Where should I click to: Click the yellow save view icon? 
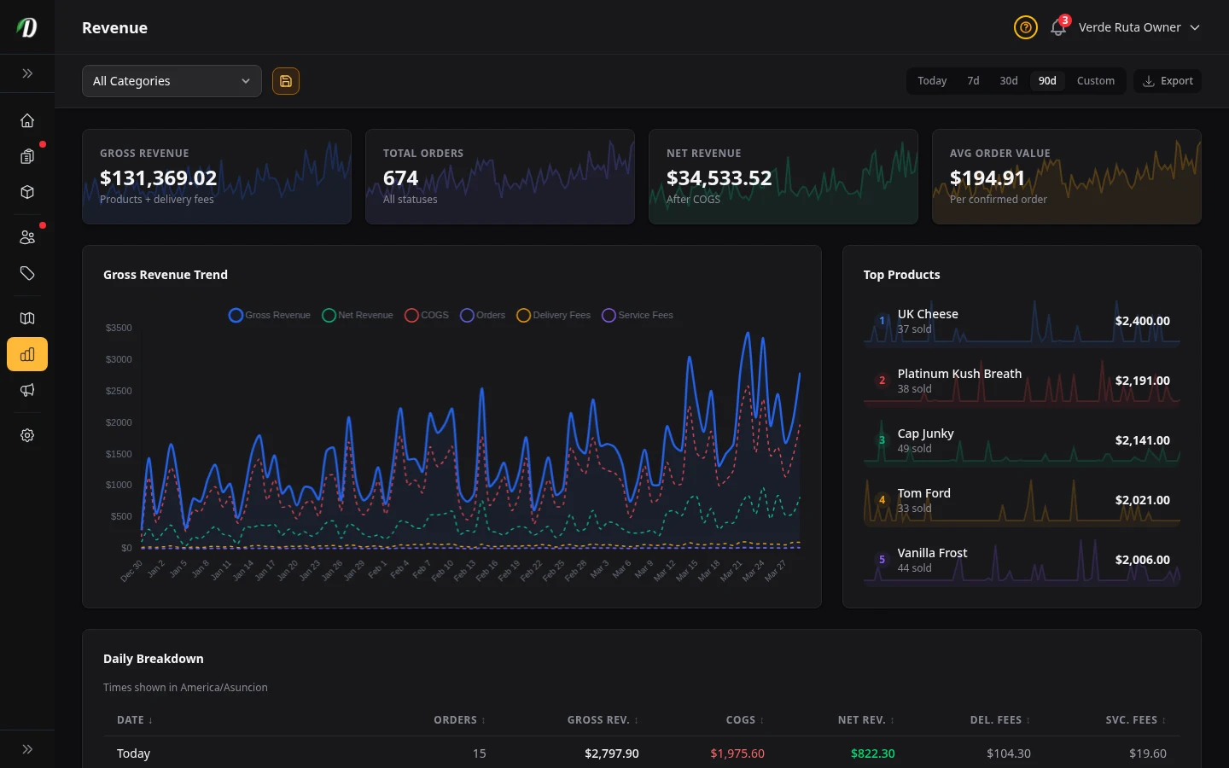(285, 81)
